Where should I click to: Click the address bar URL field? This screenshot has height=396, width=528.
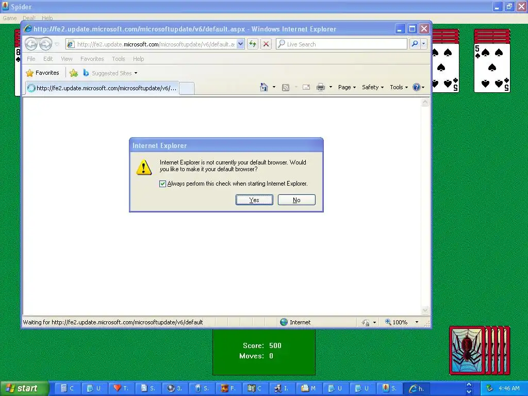(156, 44)
